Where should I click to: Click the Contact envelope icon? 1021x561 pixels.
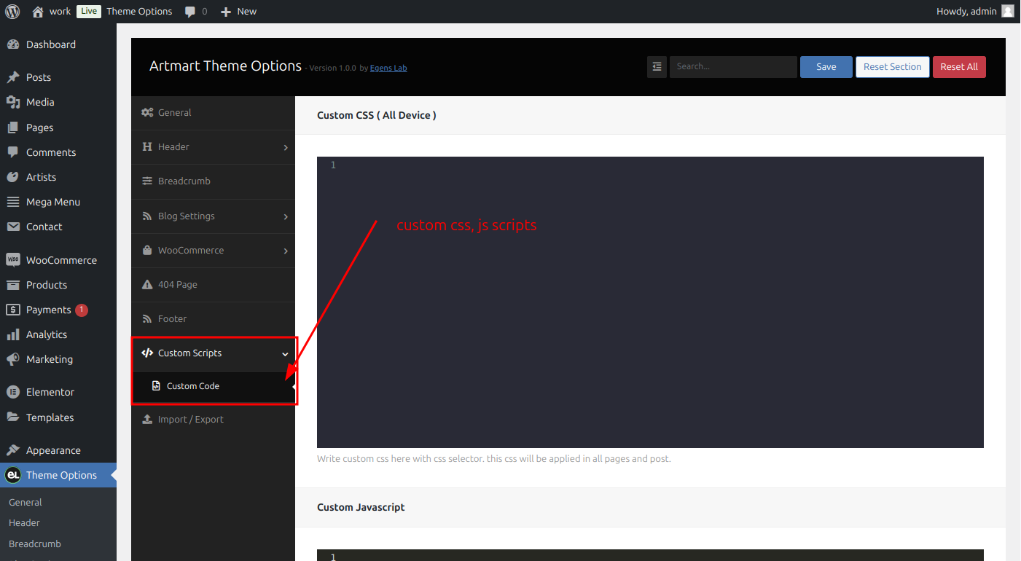[13, 227]
